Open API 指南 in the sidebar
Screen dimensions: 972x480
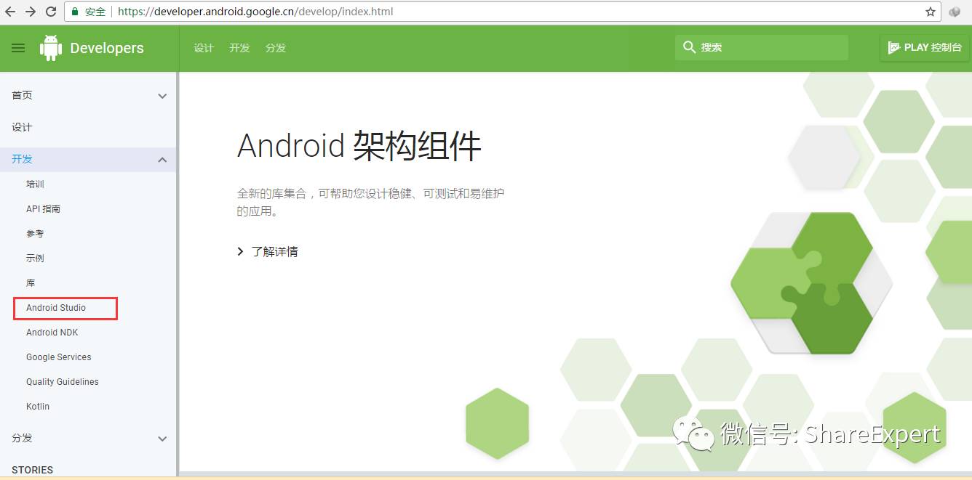pos(43,209)
